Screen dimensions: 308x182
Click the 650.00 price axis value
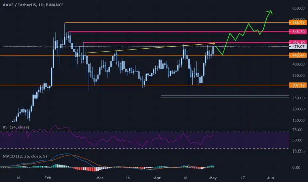point(298,8)
